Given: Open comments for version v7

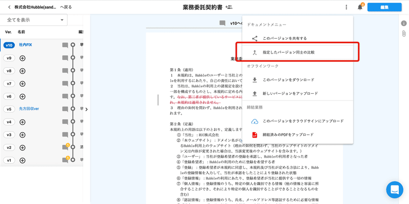Looking at the screenshot, I should 65,84.
